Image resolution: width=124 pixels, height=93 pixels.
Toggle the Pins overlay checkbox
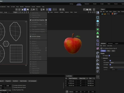tap(110, 60)
